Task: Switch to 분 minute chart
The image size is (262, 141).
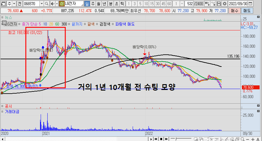Action: coord(111,4)
